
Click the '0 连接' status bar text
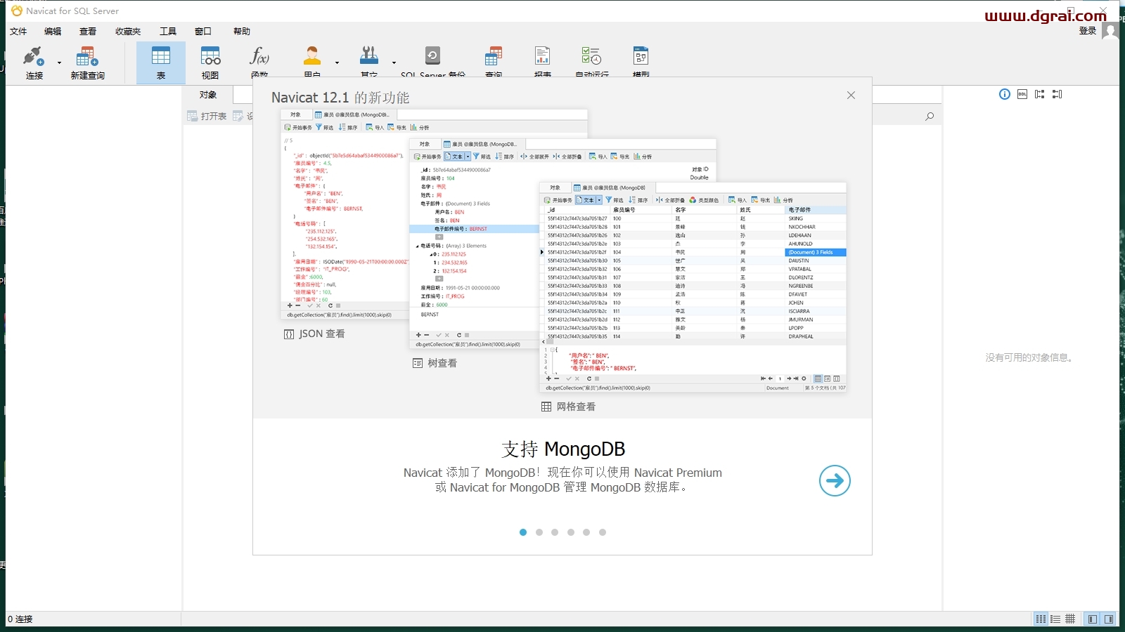[x=20, y=619]
